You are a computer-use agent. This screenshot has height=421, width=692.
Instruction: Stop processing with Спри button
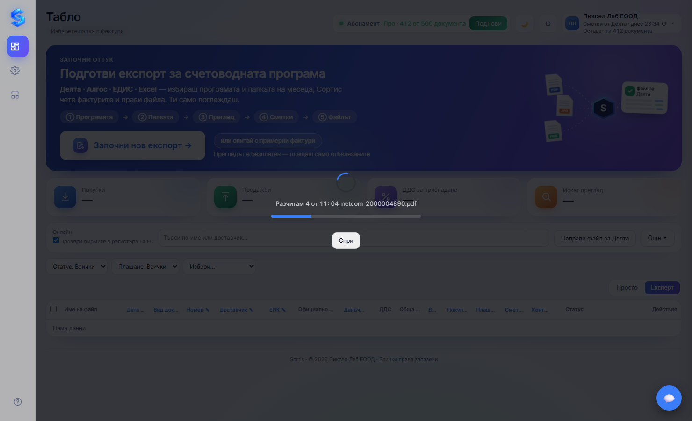pyautogui.click(x=346, y=240)
